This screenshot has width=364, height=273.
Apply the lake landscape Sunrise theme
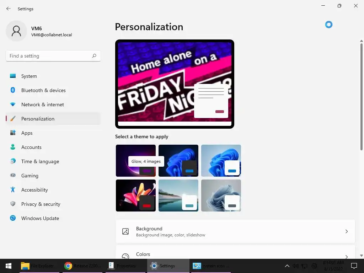coord(178,196)
